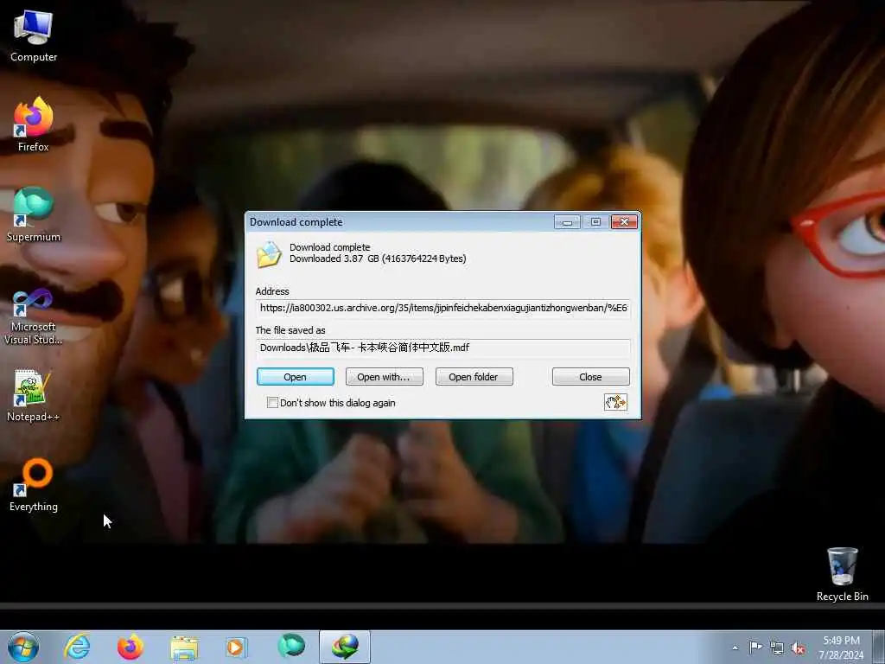885x664 pixels.
Task: Click the Show desktop strip
Action: (879, 647)
